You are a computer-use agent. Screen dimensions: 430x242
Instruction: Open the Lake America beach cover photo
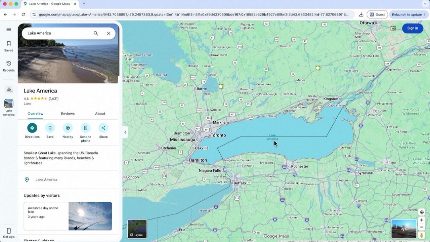[x=68, y=61]
